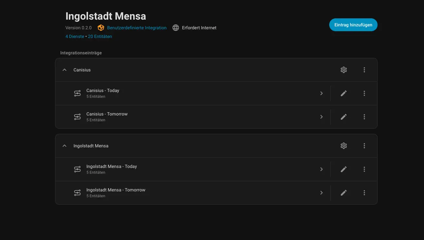424x240 pixels.
Task: Click the service hub icon beside Canisius - Today
Action: (77, 93)
